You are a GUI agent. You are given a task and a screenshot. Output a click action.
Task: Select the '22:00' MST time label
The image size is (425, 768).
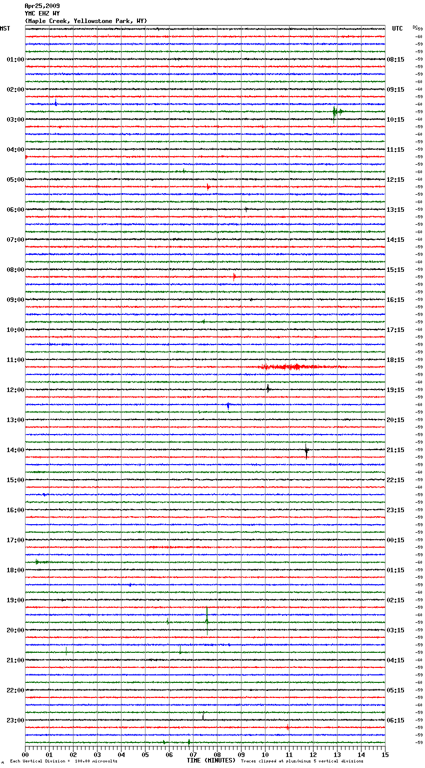point(15,690)
